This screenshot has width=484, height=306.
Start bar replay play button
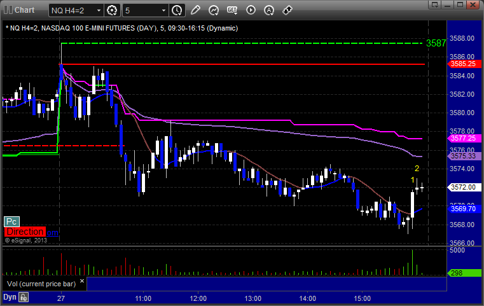[251, 10]
